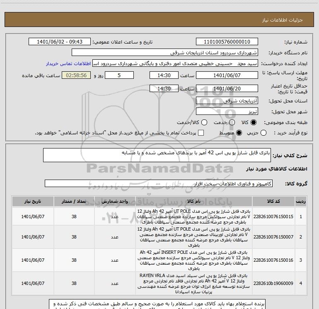Click the جزئیات اطلاعات نیاز page header
Screen dimensions: 319x309
[283, 20]
